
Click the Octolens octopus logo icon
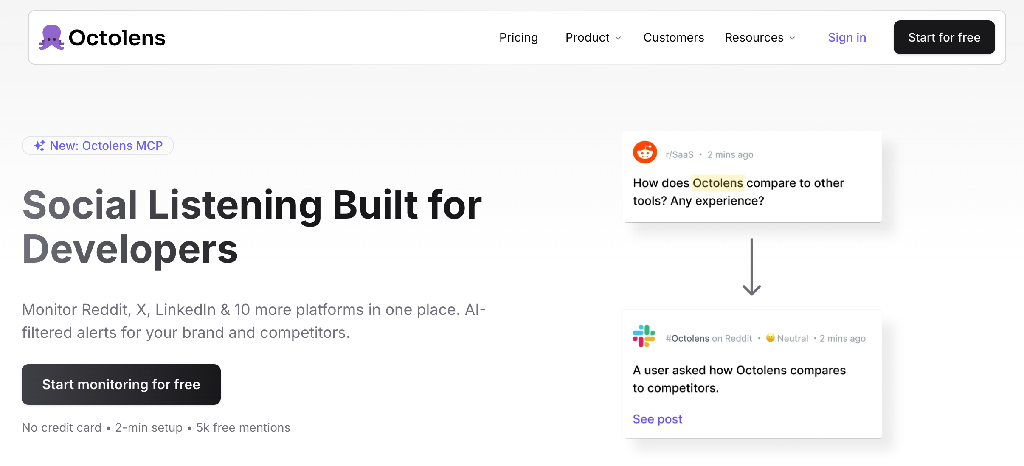tap(52, 37)
